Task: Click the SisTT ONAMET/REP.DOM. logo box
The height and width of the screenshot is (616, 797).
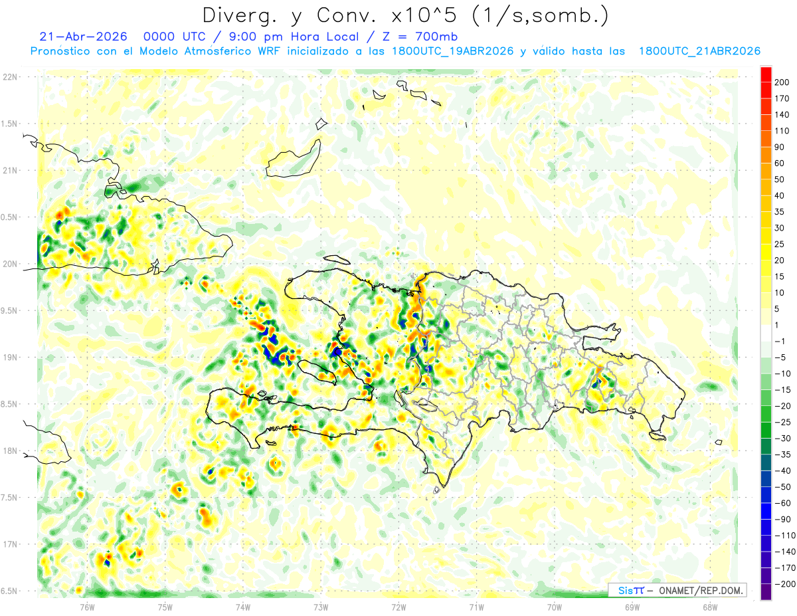Action: [x=677, y=590]
